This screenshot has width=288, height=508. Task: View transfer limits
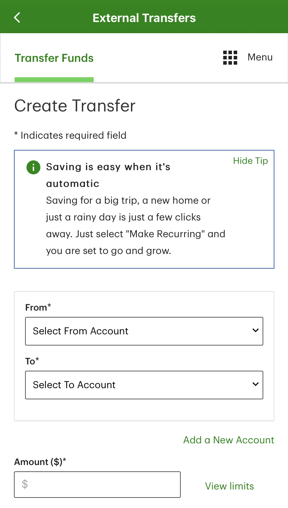(229, 486)
